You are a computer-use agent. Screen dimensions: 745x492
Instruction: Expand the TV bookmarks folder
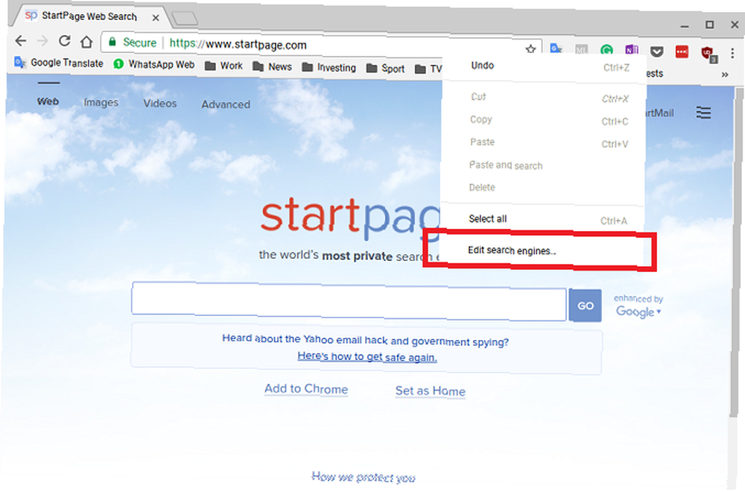[x=428, y=69]
